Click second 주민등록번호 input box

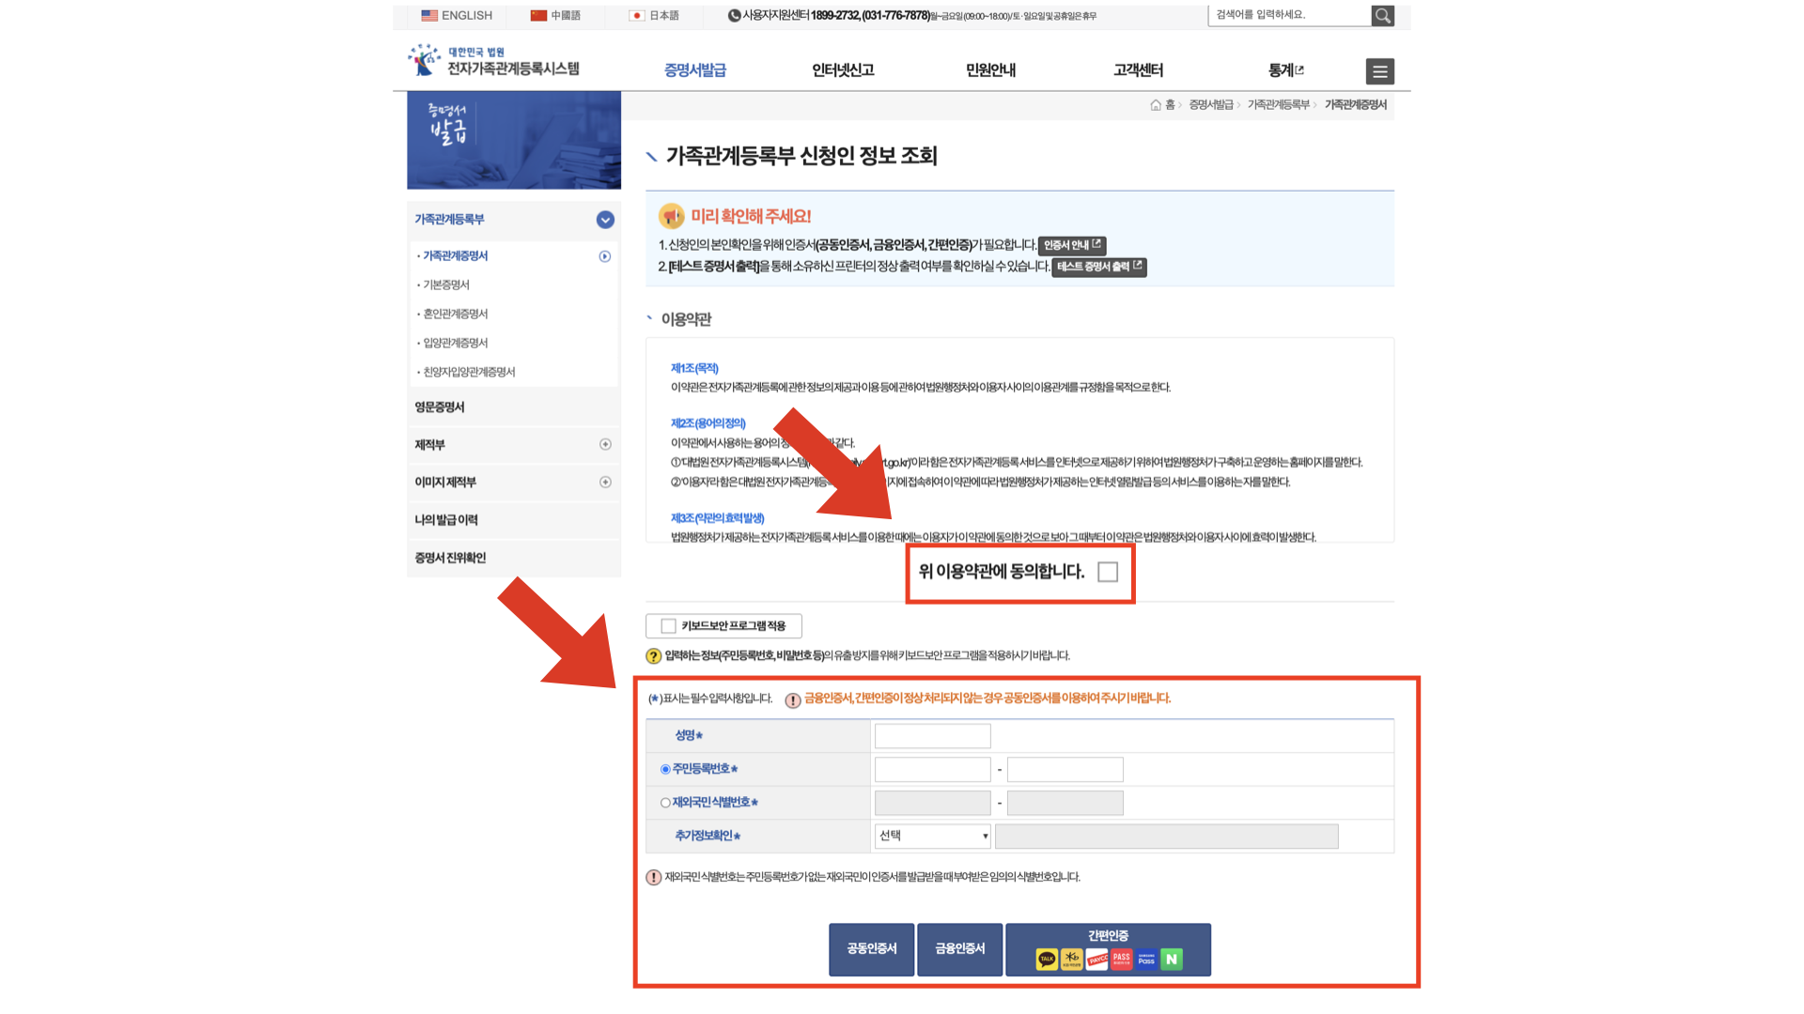1065,770
